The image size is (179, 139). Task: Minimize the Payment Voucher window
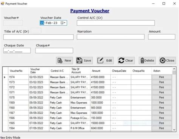click(x=153, y=3)
